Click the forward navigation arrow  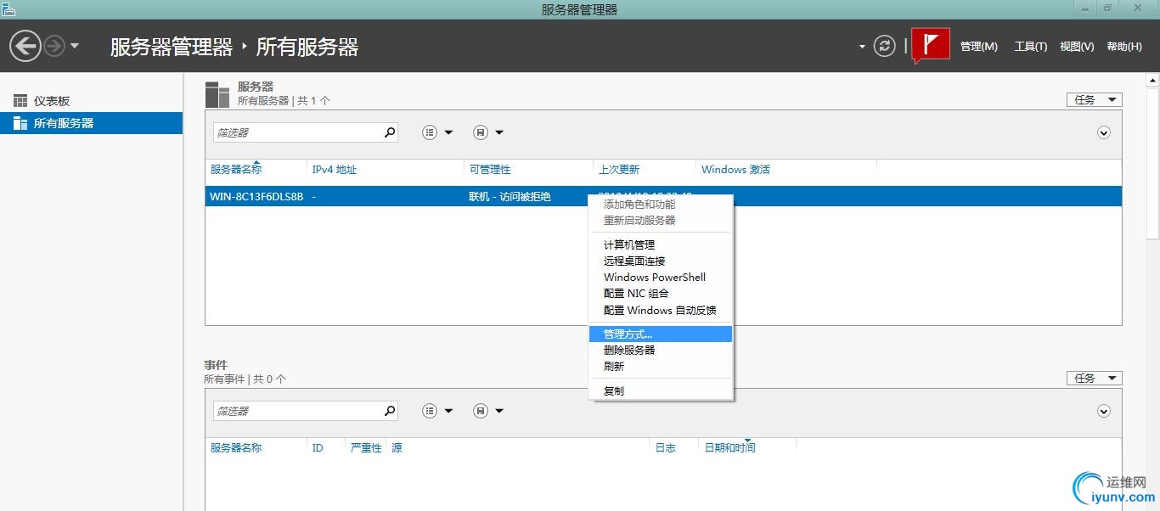[54, 46]
